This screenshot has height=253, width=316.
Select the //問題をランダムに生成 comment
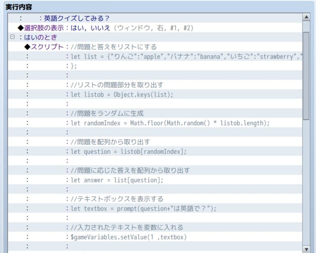[x=107, y=113]
